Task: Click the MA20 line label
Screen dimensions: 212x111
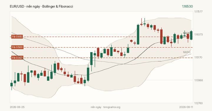Action: click(x=187, y=33)
